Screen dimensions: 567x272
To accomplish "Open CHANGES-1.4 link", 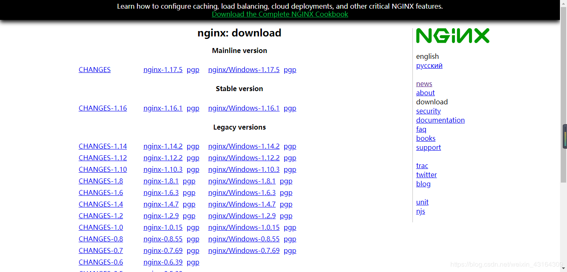I will [101, 204].
